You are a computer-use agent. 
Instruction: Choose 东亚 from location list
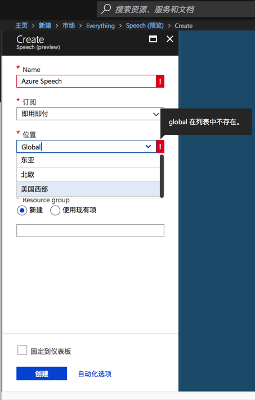pos(88,160)
